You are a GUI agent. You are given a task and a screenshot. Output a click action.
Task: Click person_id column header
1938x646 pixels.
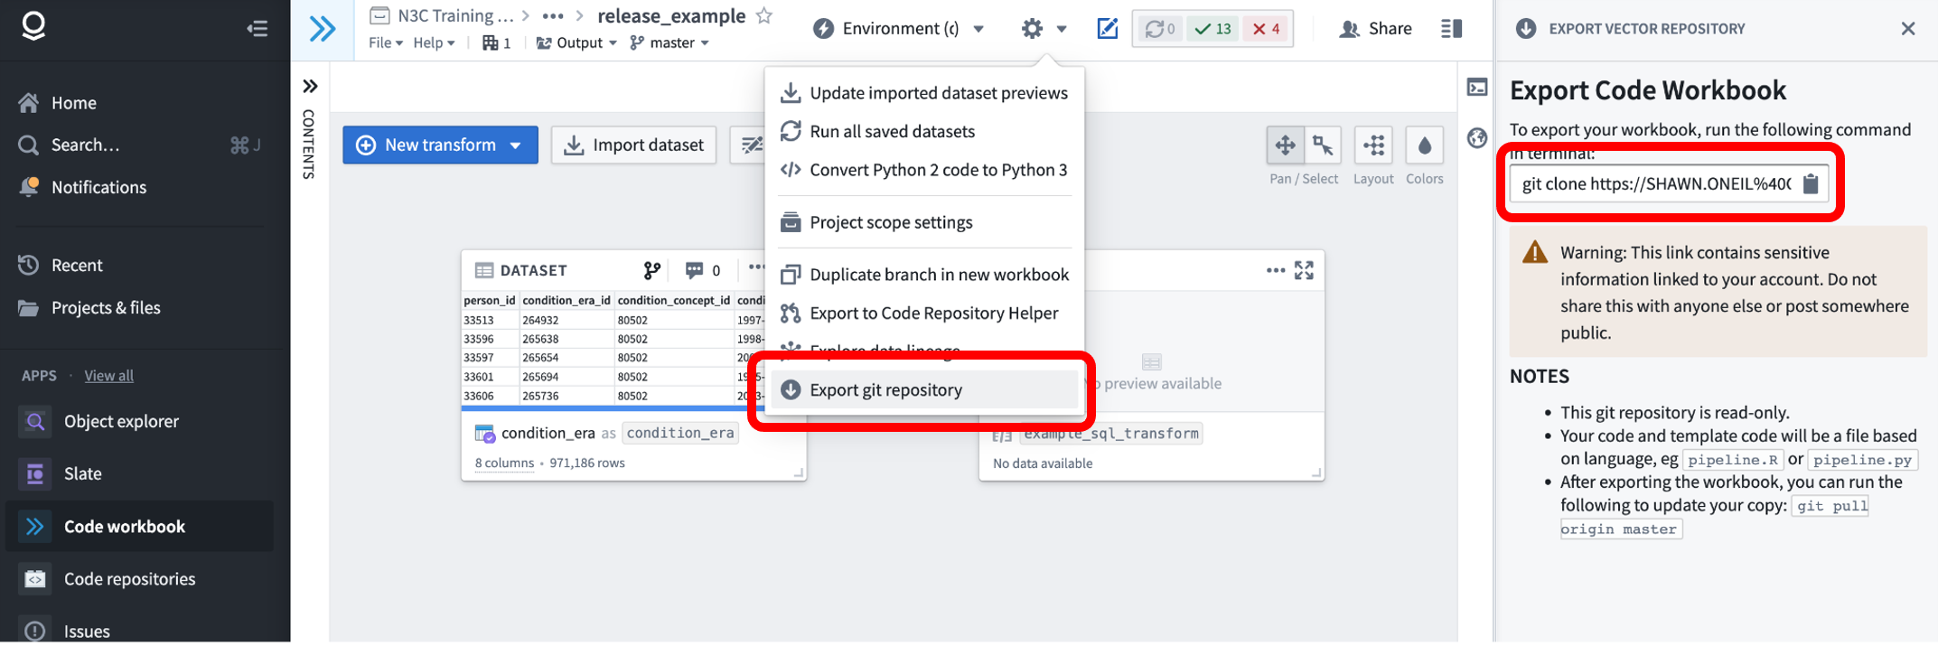[x=489, y=300]
